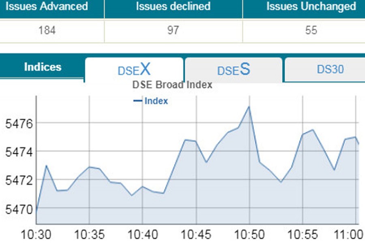Viewport: 365px width, 243px height.
Task: Click the chart peak at 10:50
Action: coord(249,107)
